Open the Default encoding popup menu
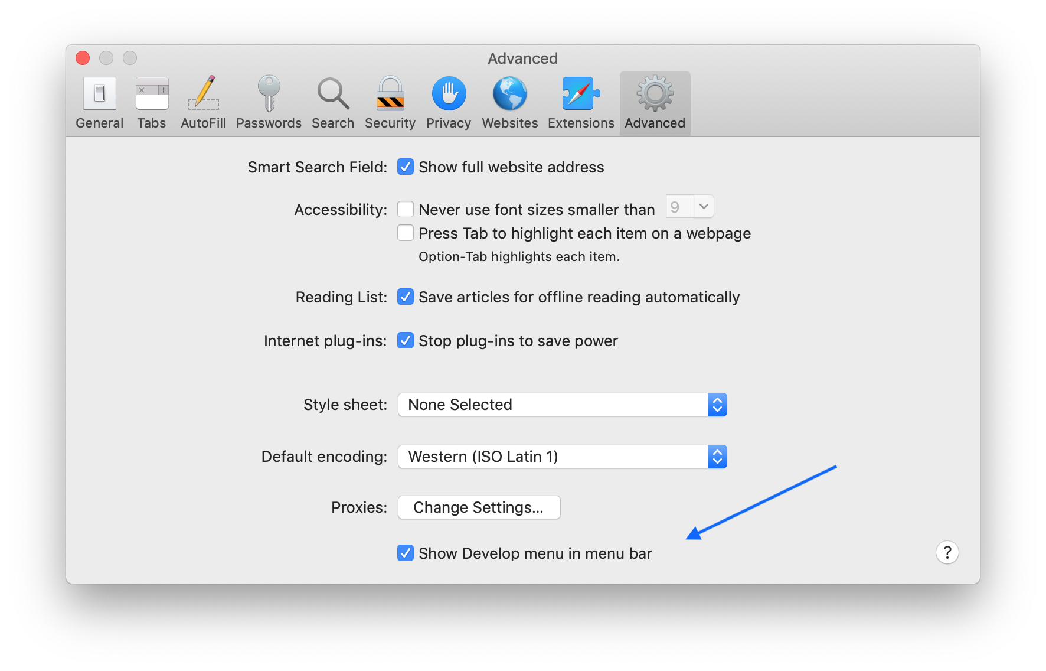Image resolution: width=1046 pixels, height=671 pixels. point(563,457)
